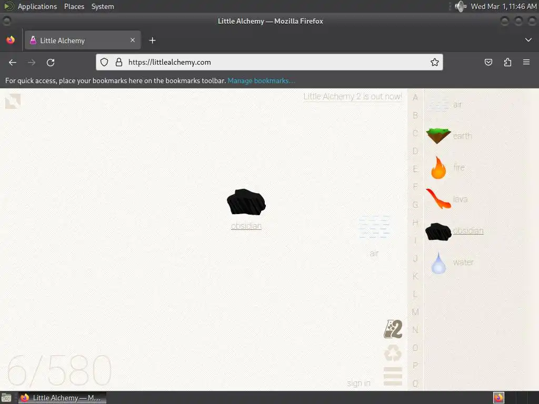
Task: Jump to letter C in the alphabet index
Action: (x=415, y=133)
